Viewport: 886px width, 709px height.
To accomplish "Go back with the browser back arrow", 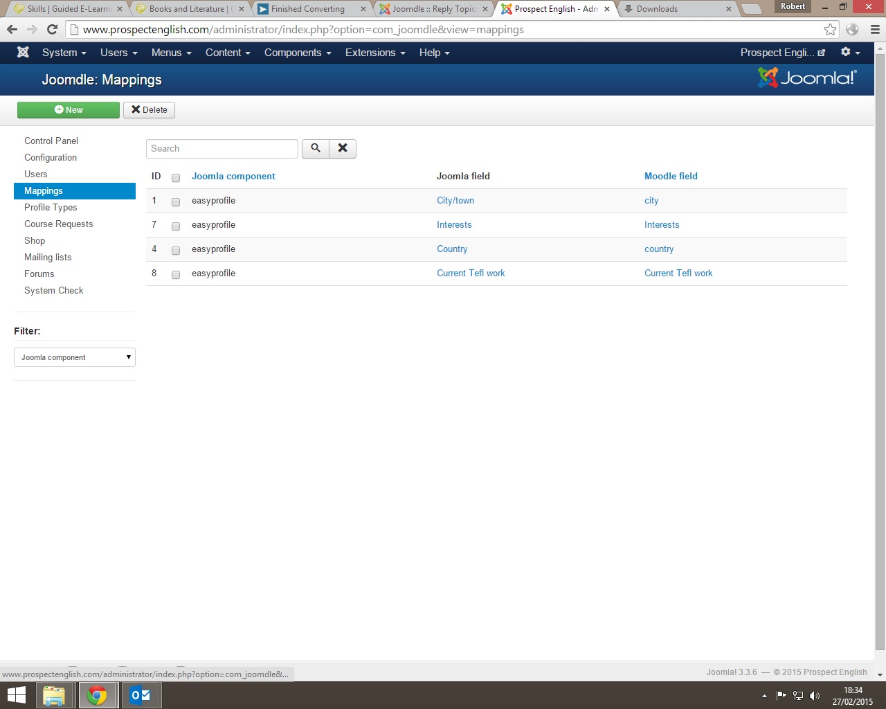I will click(x=12, y=30).
